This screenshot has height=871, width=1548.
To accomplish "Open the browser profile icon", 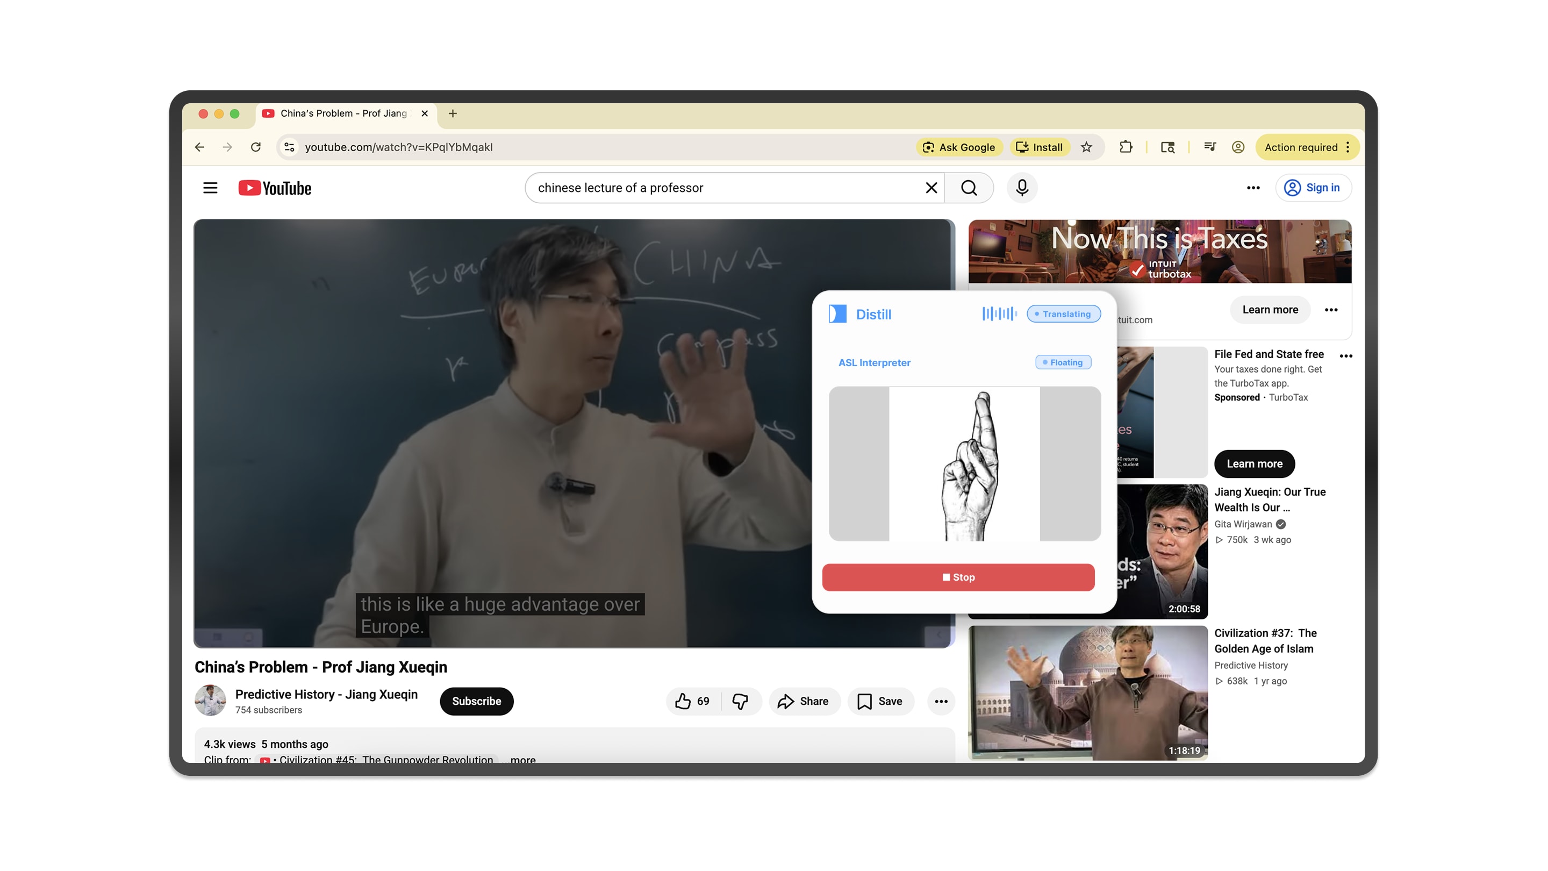I will [x=1238, y=147].
